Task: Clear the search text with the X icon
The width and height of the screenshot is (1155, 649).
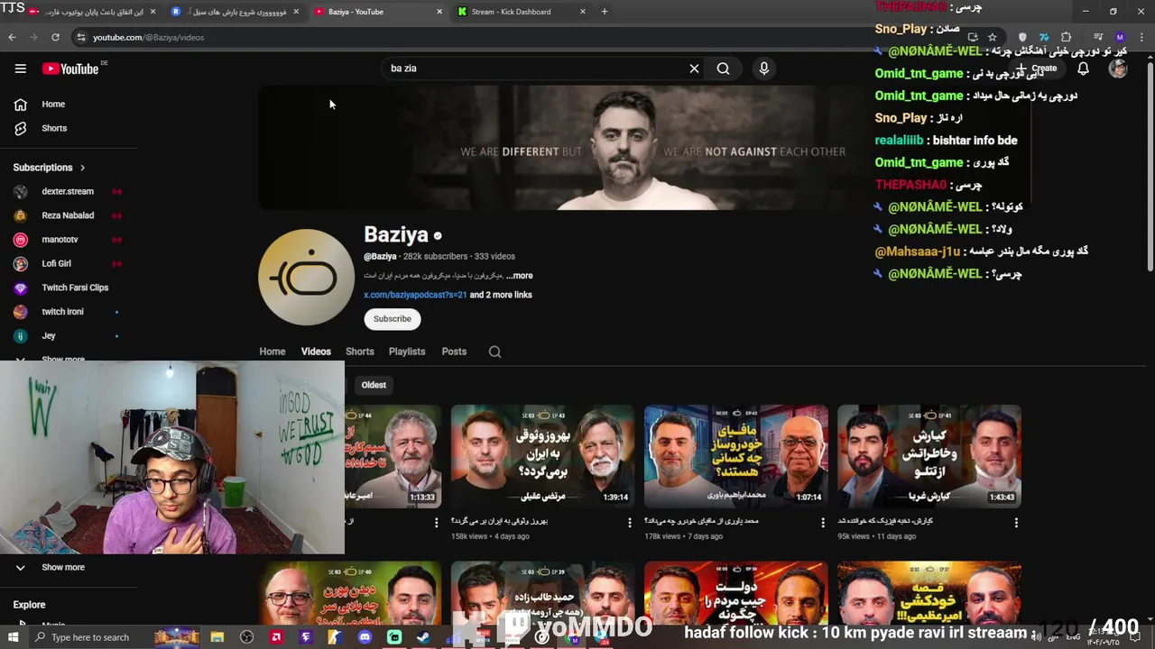Action: (694, 69)
